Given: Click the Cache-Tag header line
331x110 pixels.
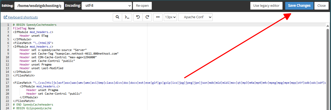Looking at the screenshot, I should [x=69, y=54].
